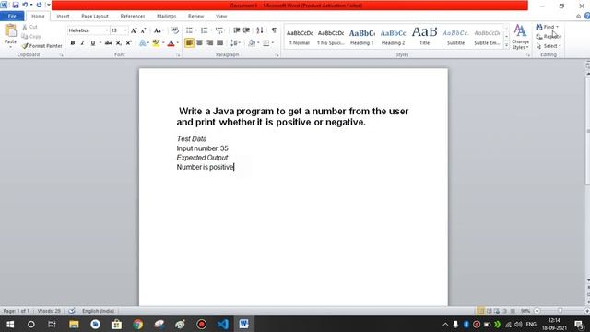The height and width of the screenshot is (332, 590).
Task: Click the Multilevel List icon
Action: tap(219, 30)
